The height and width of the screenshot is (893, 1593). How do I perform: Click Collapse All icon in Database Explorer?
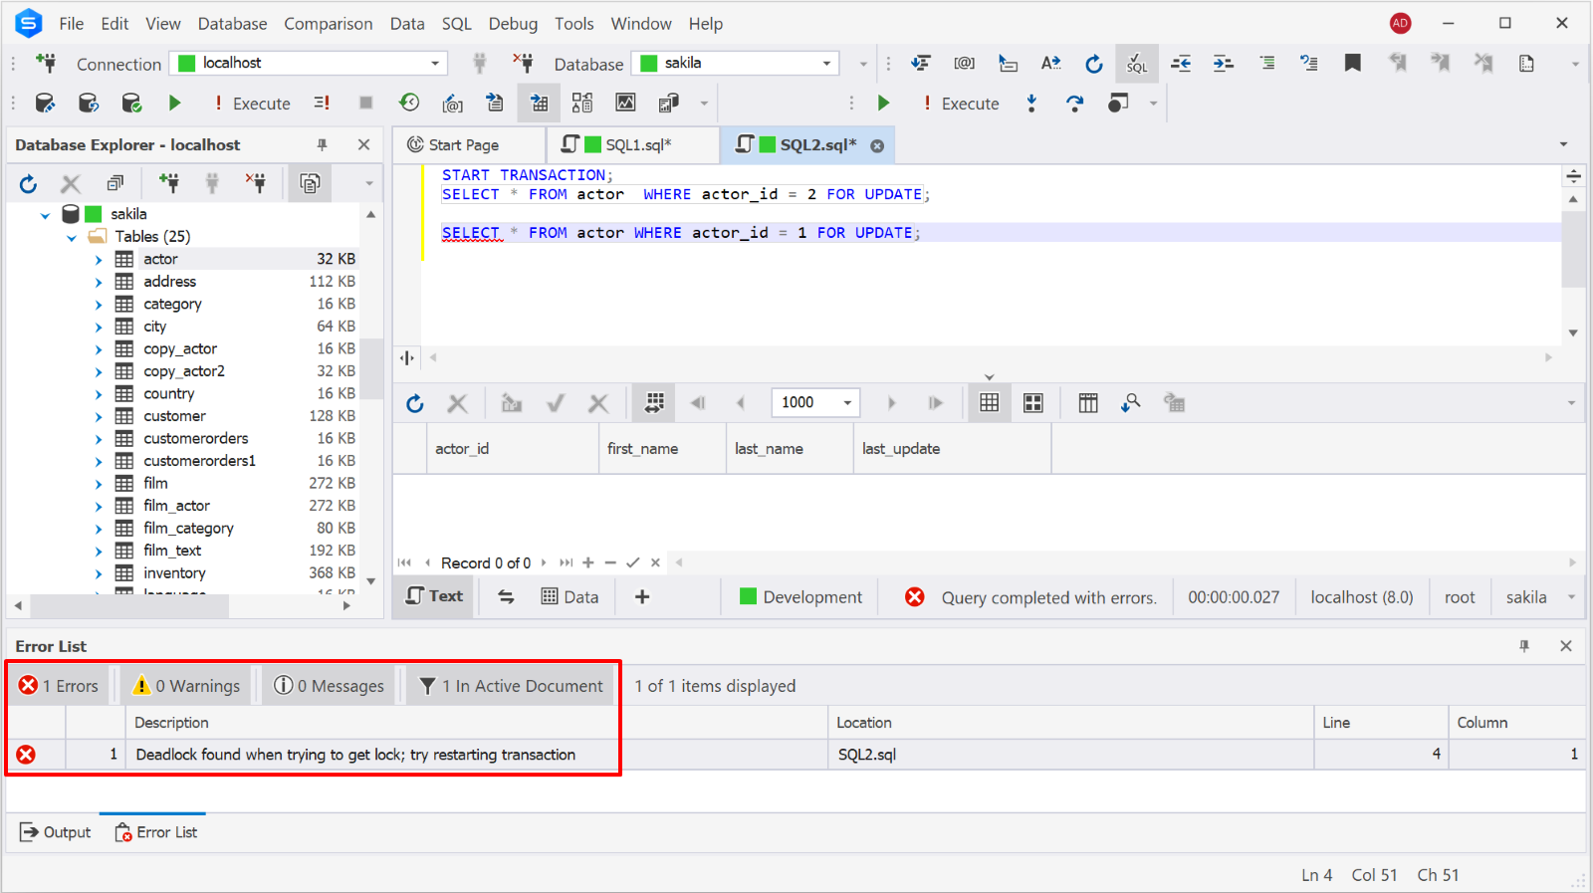(x=114, y=183)
